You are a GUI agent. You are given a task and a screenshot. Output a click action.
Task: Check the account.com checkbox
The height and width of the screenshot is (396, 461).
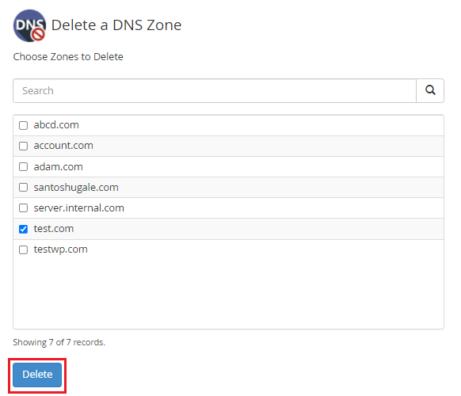click(x=23, y=146)
